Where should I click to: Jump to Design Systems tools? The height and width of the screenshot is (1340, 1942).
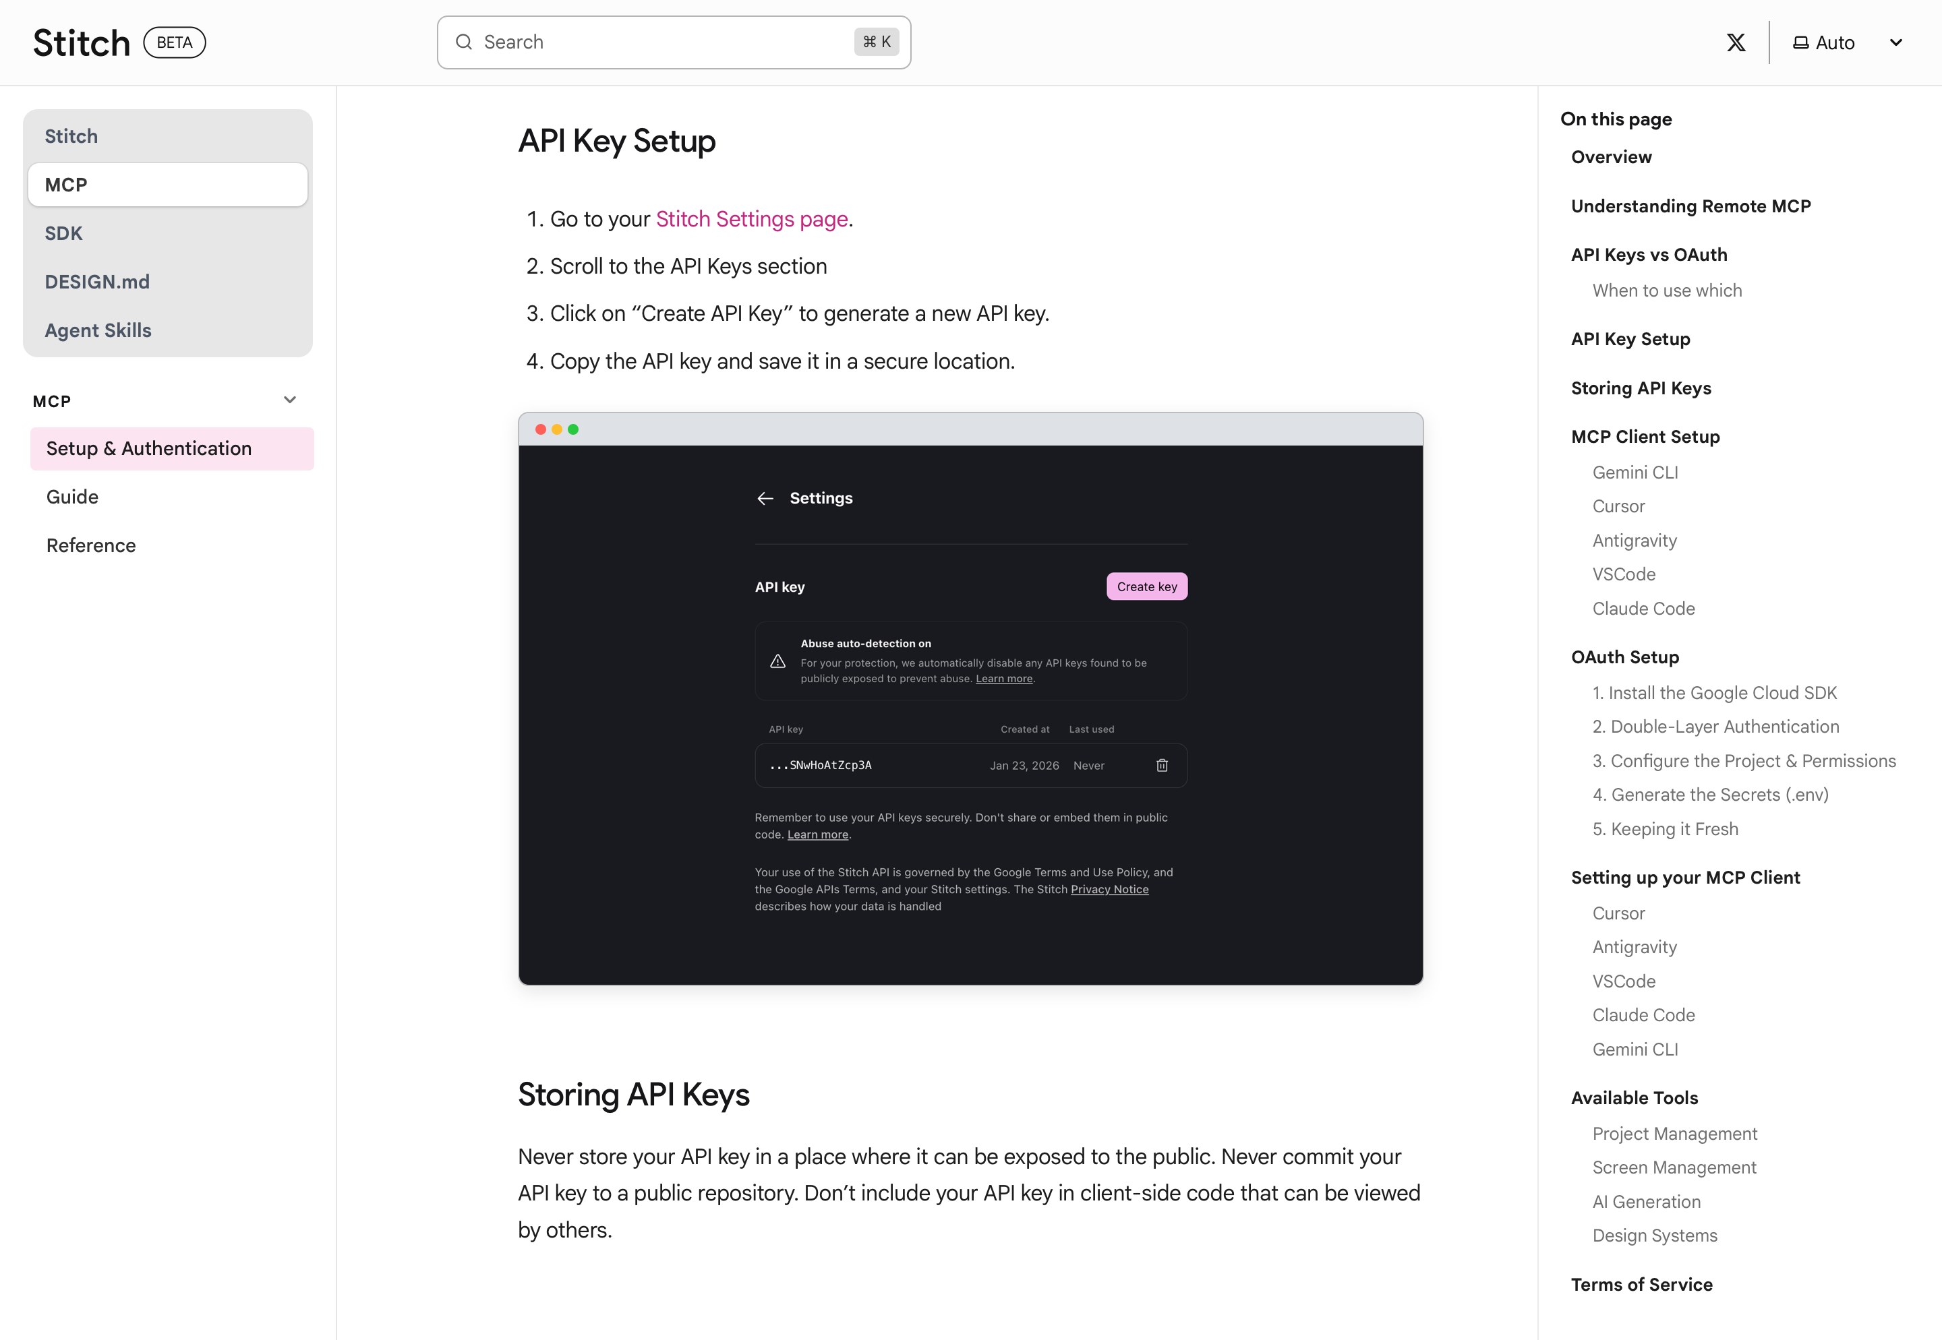(1655, 1236)
